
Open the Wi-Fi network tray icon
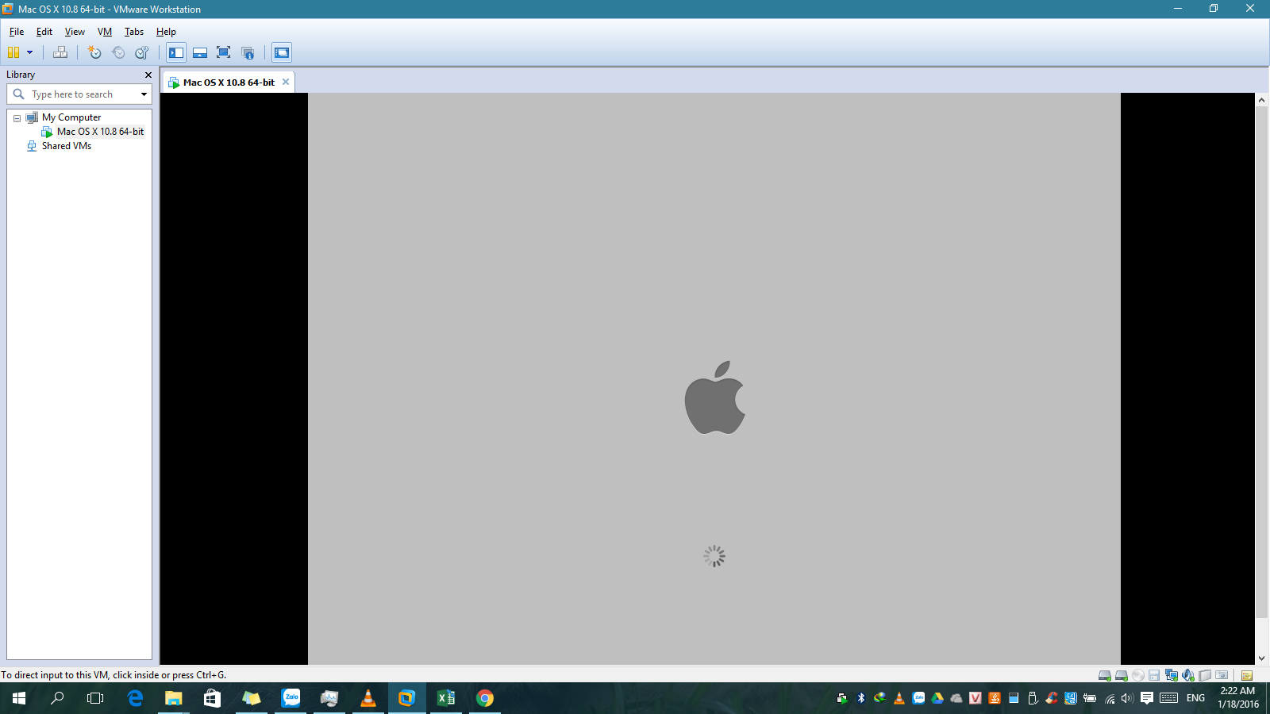click(x=1109, y=698)
